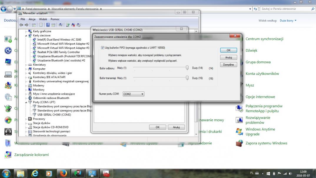Click the Device Manager tree scroll-down arrow
The image size is (316, 178).
(x=196, y=134)
